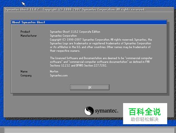Click the Manufacturer label
The width and height of the screenshot is (176, 133).
click(x=29, y=36)
